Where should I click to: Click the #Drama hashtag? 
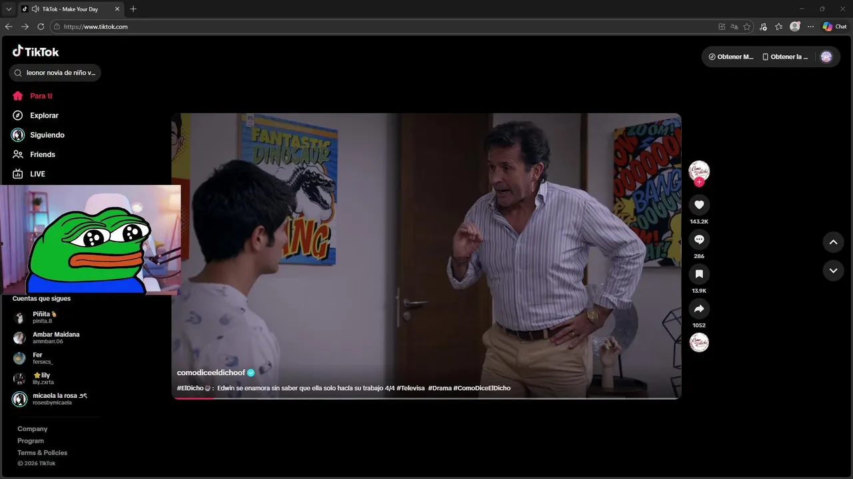[440, 388]
